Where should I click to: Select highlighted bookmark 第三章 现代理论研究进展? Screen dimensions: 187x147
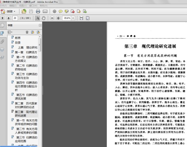(x=26, y=114)
